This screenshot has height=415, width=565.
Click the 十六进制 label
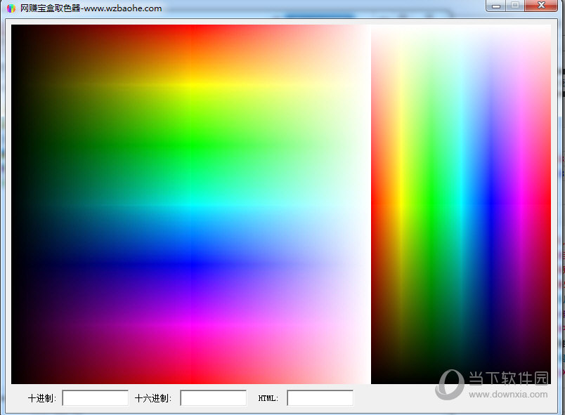tap(152, 398)
